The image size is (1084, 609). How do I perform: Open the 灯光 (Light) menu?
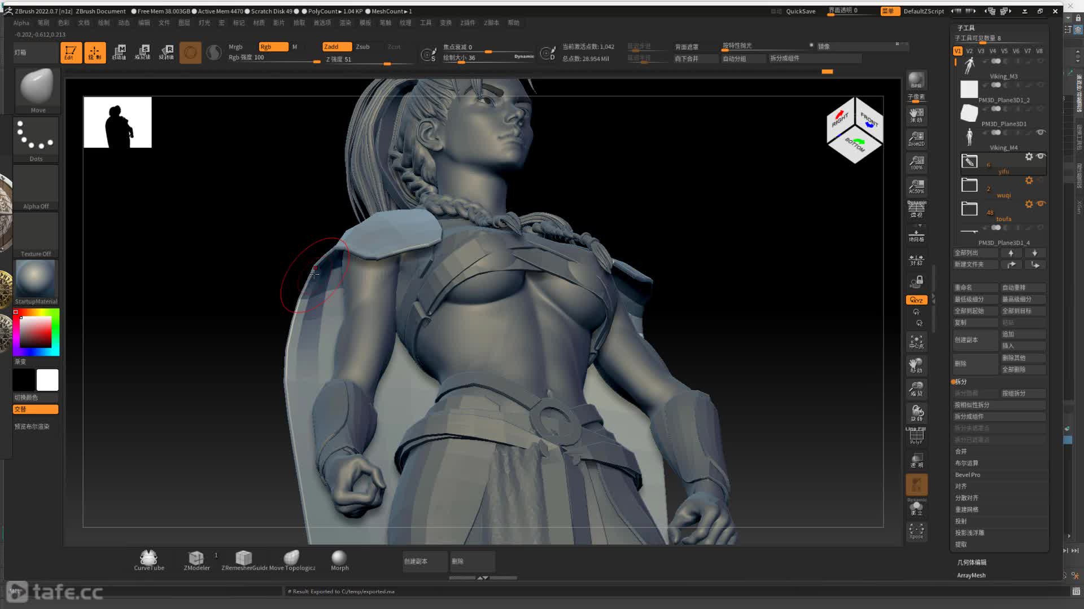click(x=204, y=23)
